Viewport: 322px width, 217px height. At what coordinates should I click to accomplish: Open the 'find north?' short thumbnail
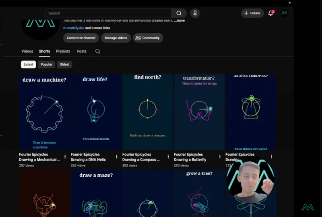pos(147,112)
